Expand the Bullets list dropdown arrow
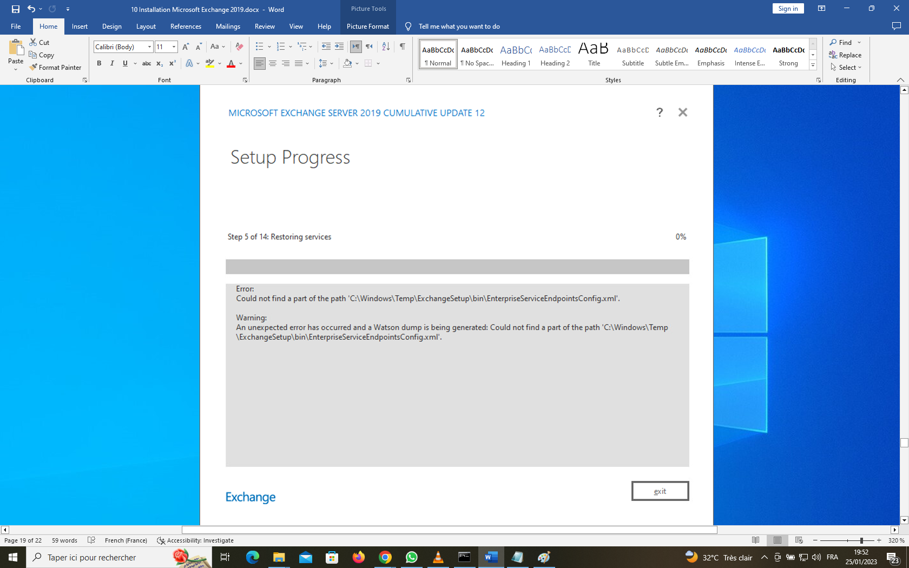The height and width of the screenshot is (568, 909). [x=269, y=47]
